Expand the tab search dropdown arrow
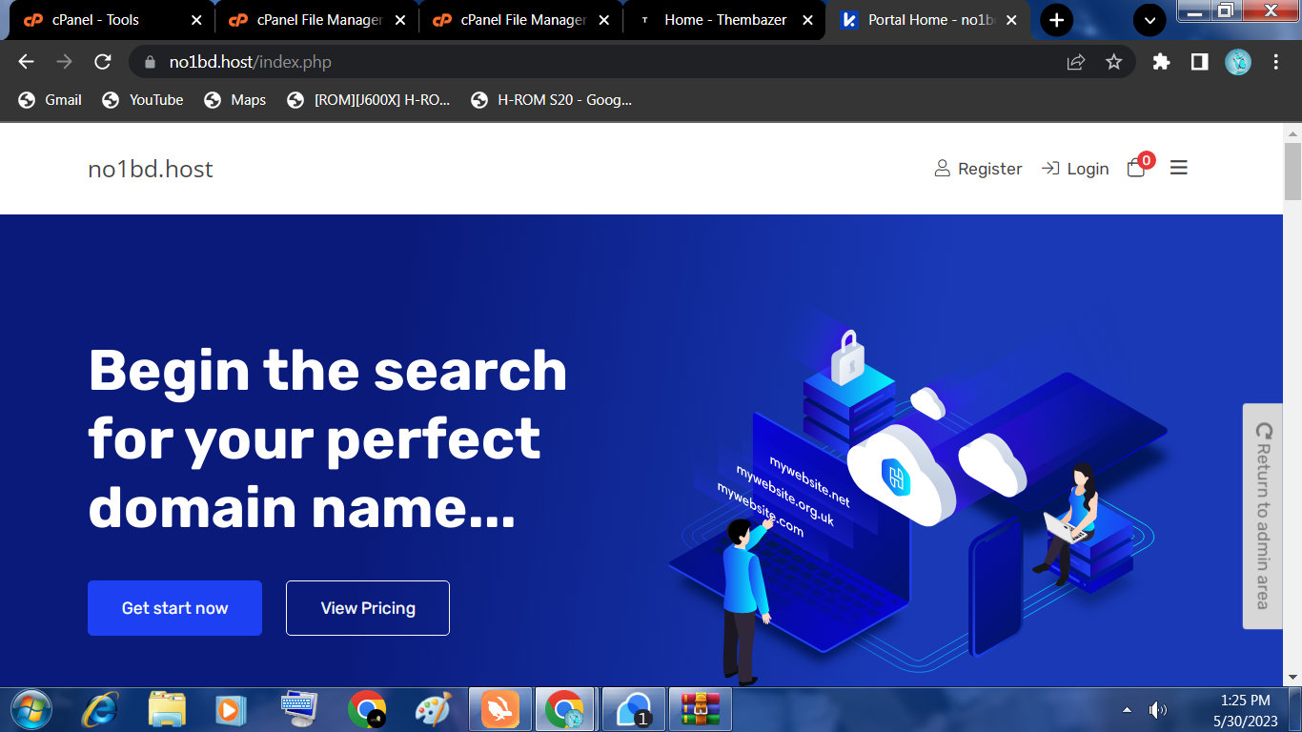Viewport: 1302px width, 732px height. (x=1149, y=20)
